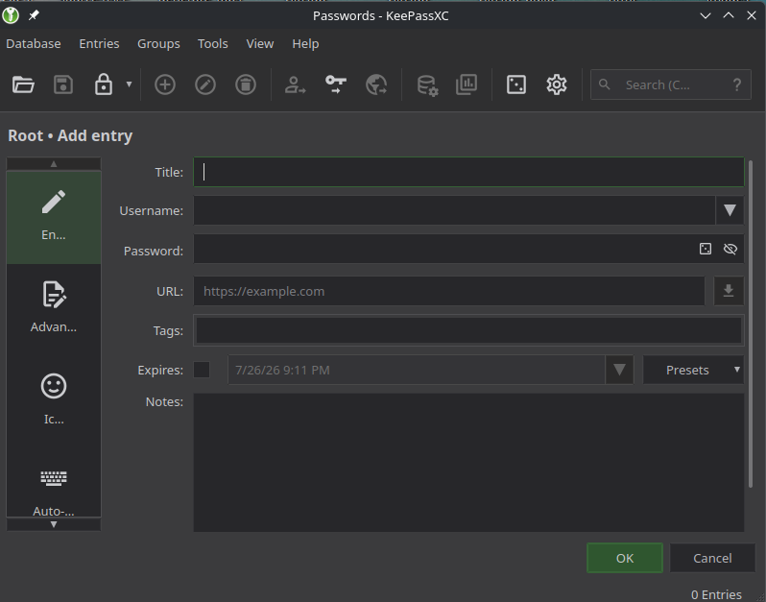Click the "0 Entries" status text

[x=716, y=594]
